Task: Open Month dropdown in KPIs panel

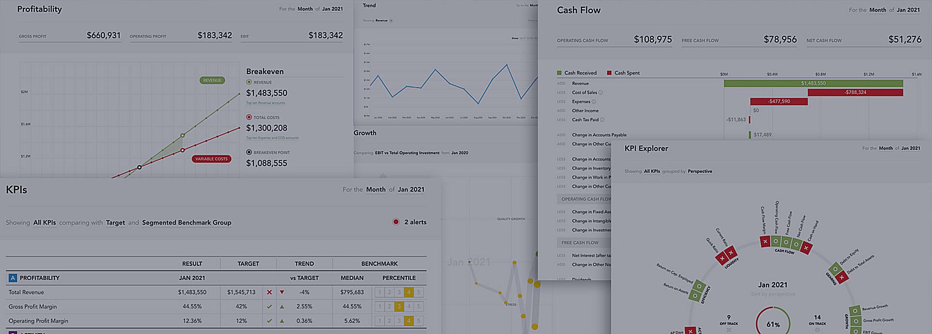Action: [x=376, y=189]
